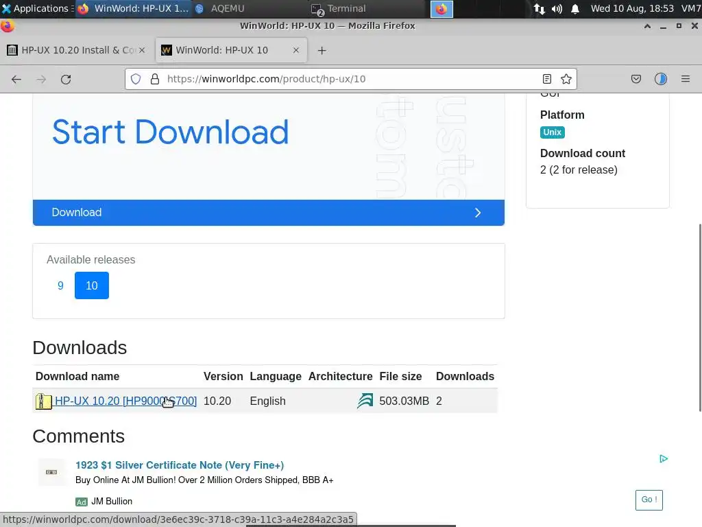View site security padlock info

click(155, 80)
